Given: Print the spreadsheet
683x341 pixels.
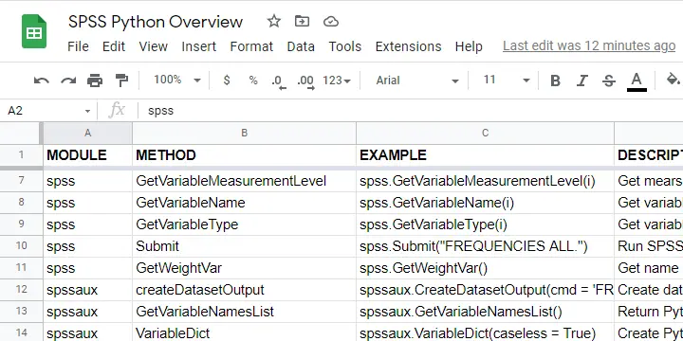Looking at the screenshot, I should click(95, 81).
